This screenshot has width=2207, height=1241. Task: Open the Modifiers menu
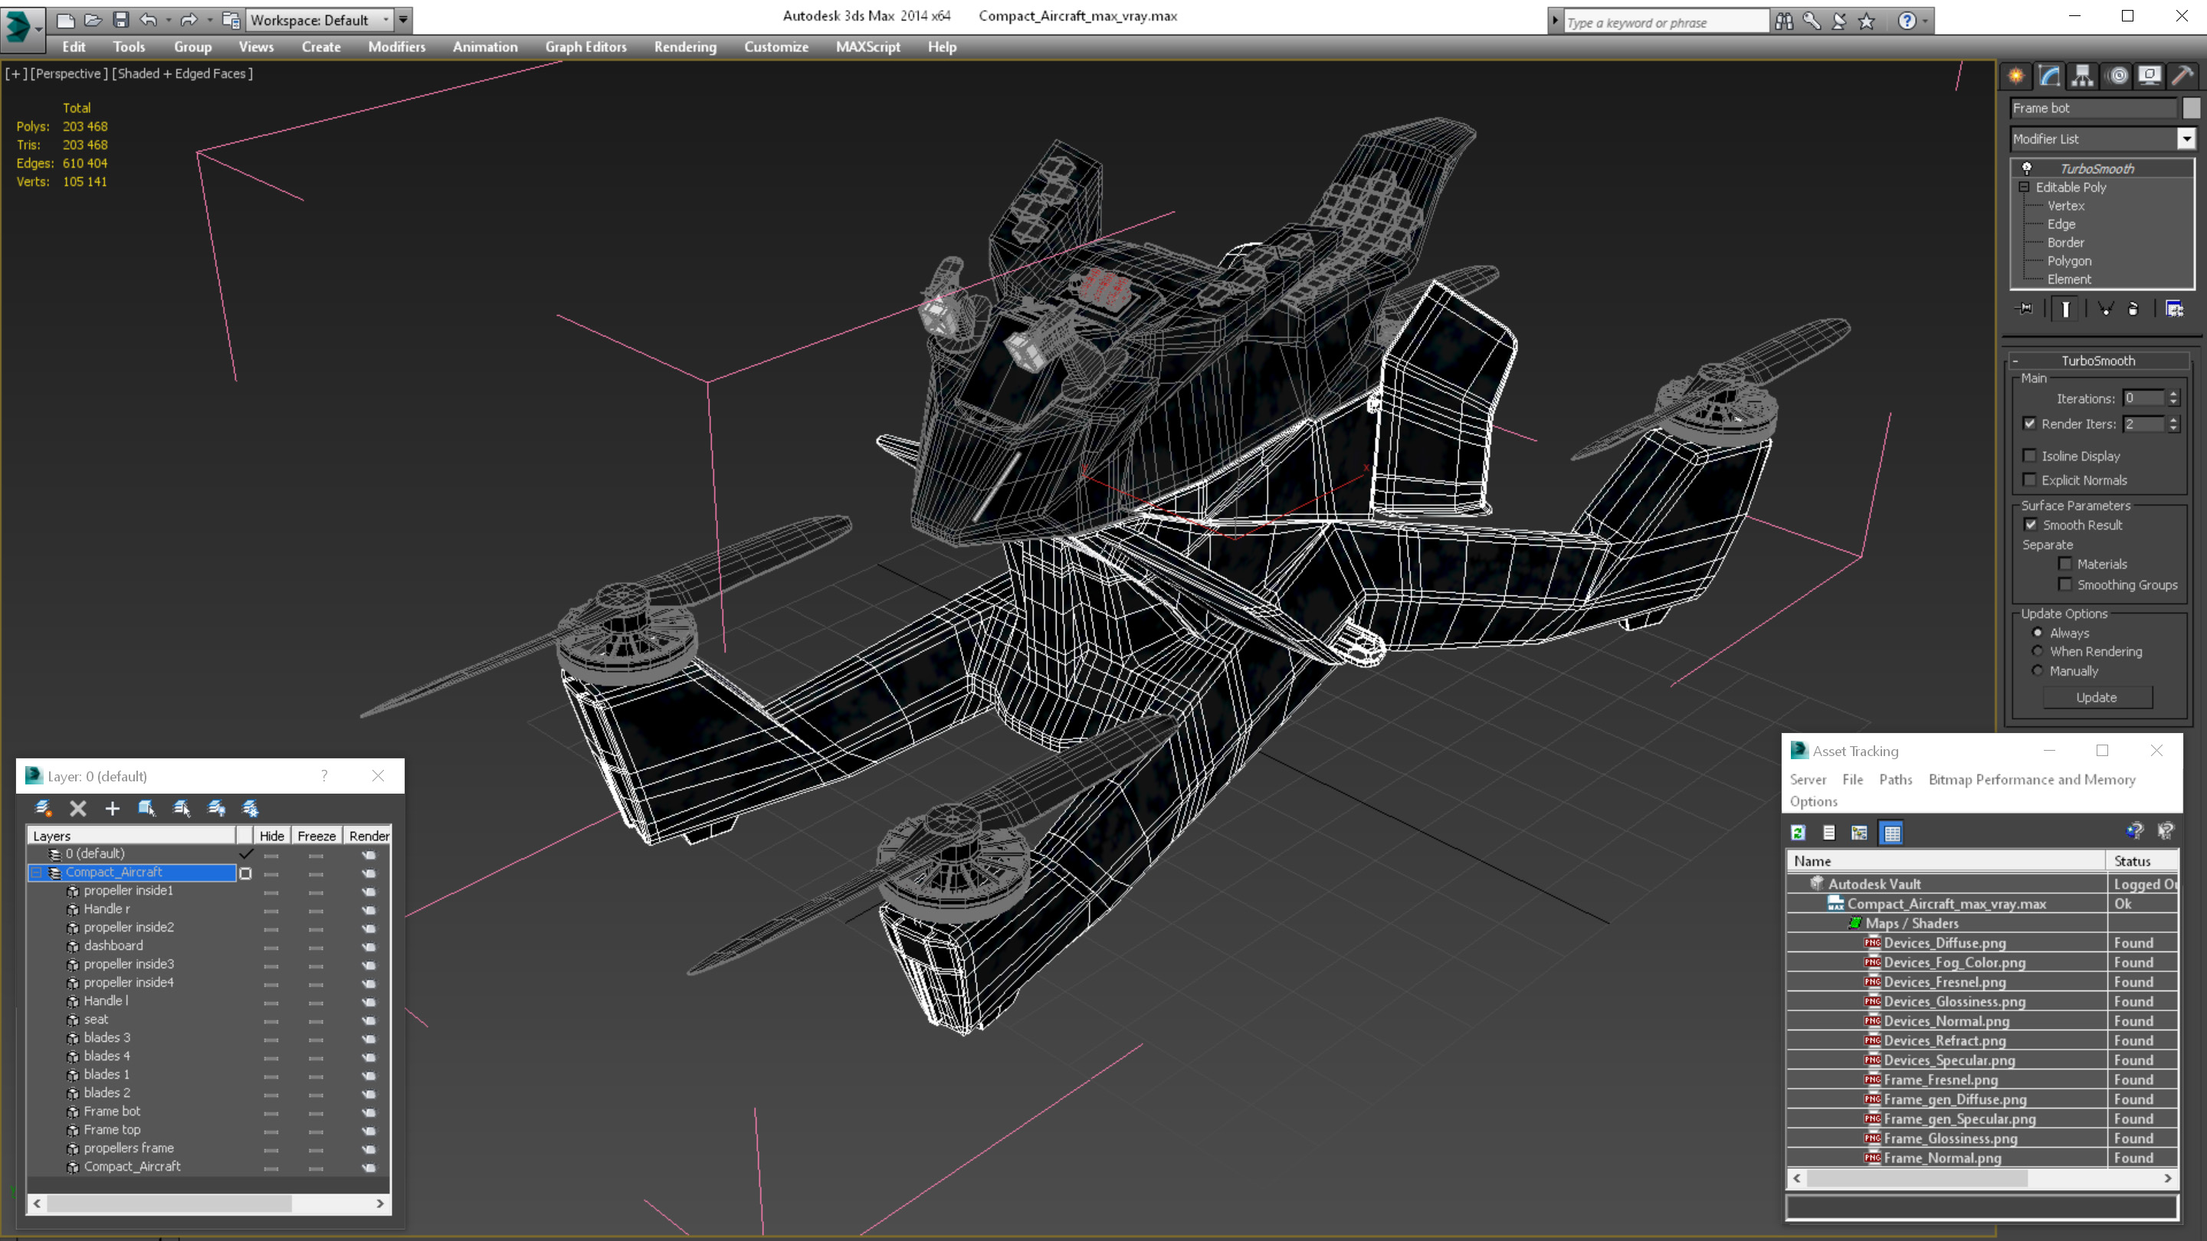tap(397, 47)
